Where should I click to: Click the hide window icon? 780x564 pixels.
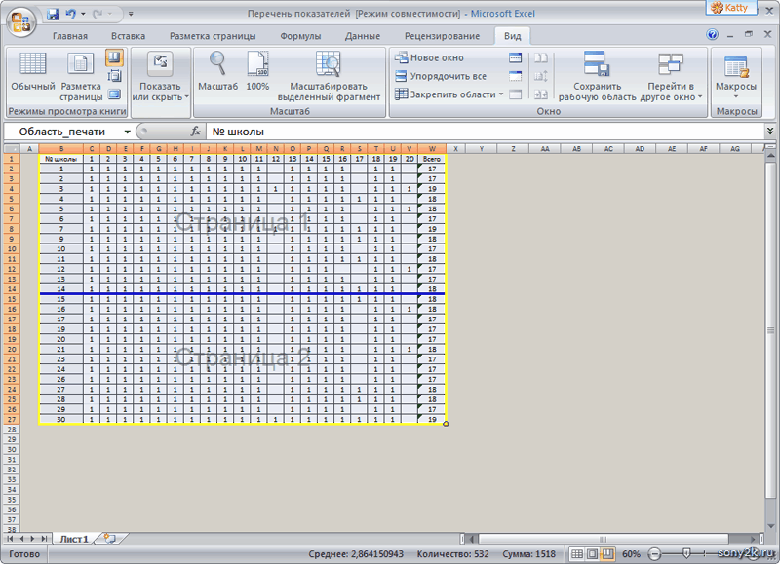point(516,77)
